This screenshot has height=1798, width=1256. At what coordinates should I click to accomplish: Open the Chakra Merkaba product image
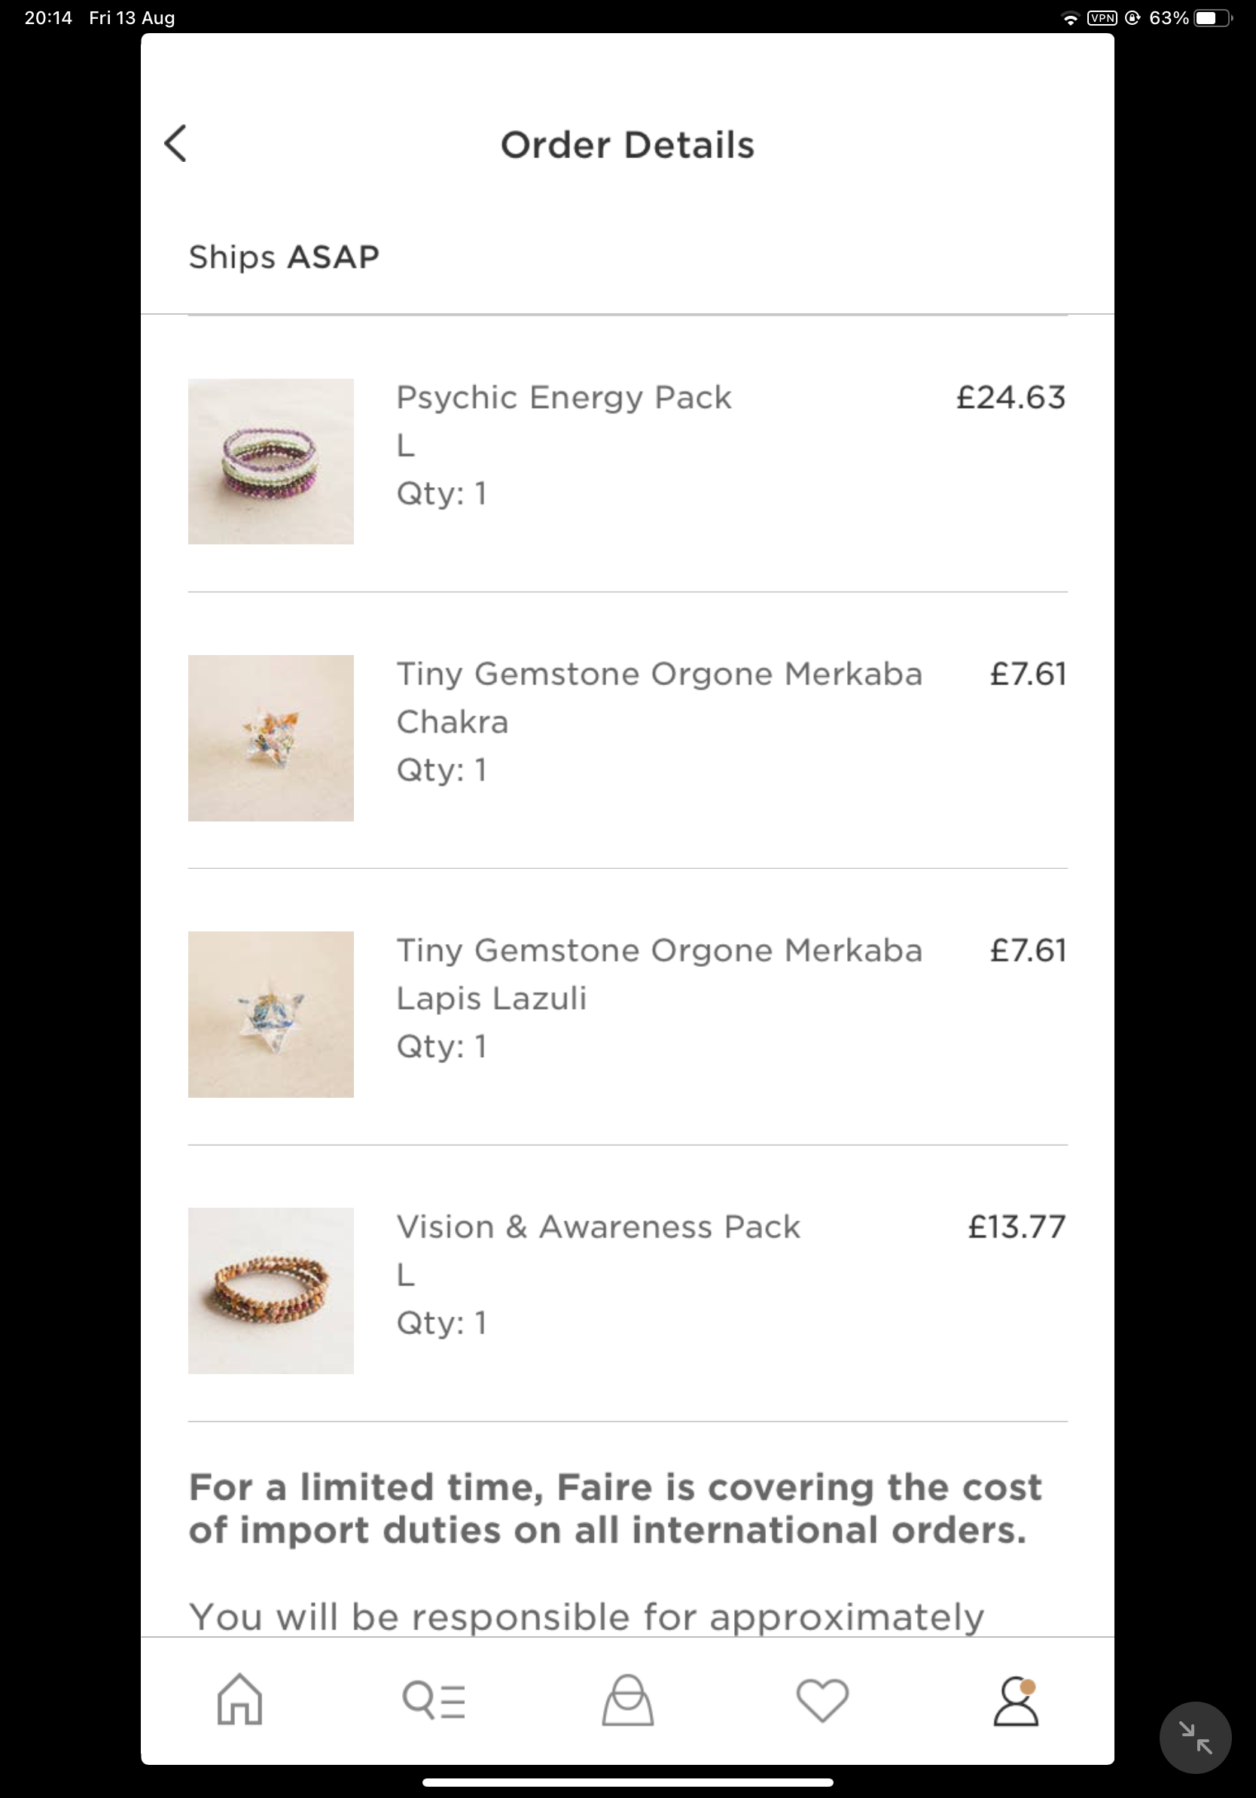tap(271, 738)
